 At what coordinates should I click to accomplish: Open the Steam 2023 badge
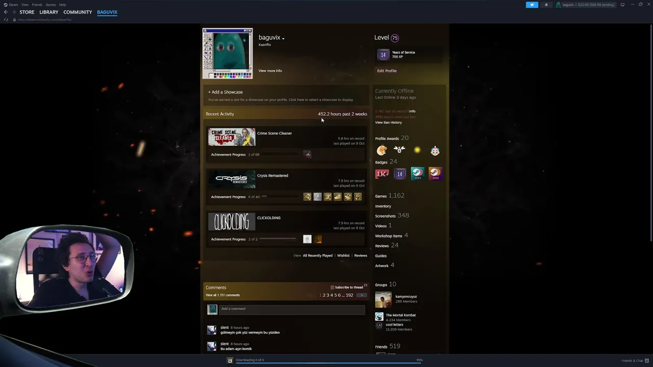click(x=435, y=174)
